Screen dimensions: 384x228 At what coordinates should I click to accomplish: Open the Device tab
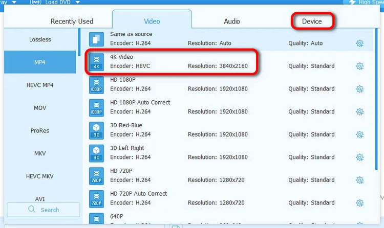312,21
